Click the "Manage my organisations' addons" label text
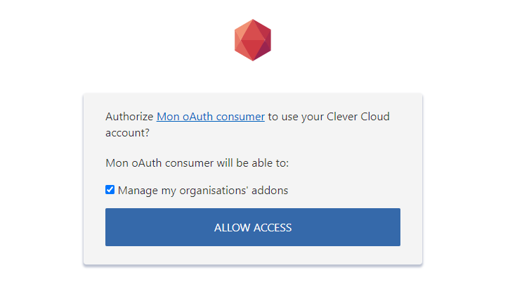The width and height of the screenshot is (510, 294). [203, 191]
